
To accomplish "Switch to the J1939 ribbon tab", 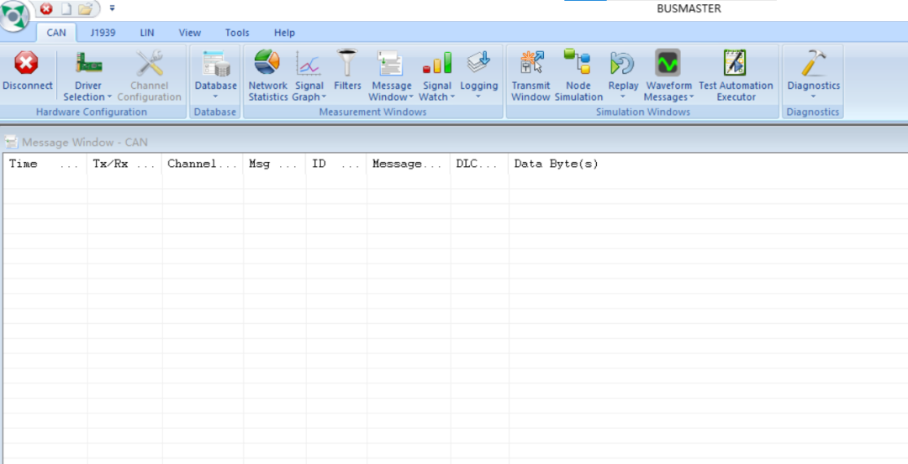I will [103, 33].
